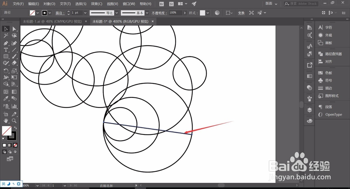This screenshot has width=350, height=189.
Task: Select the Direct Selection tool (white arrow)
Action: coord(14,29)
